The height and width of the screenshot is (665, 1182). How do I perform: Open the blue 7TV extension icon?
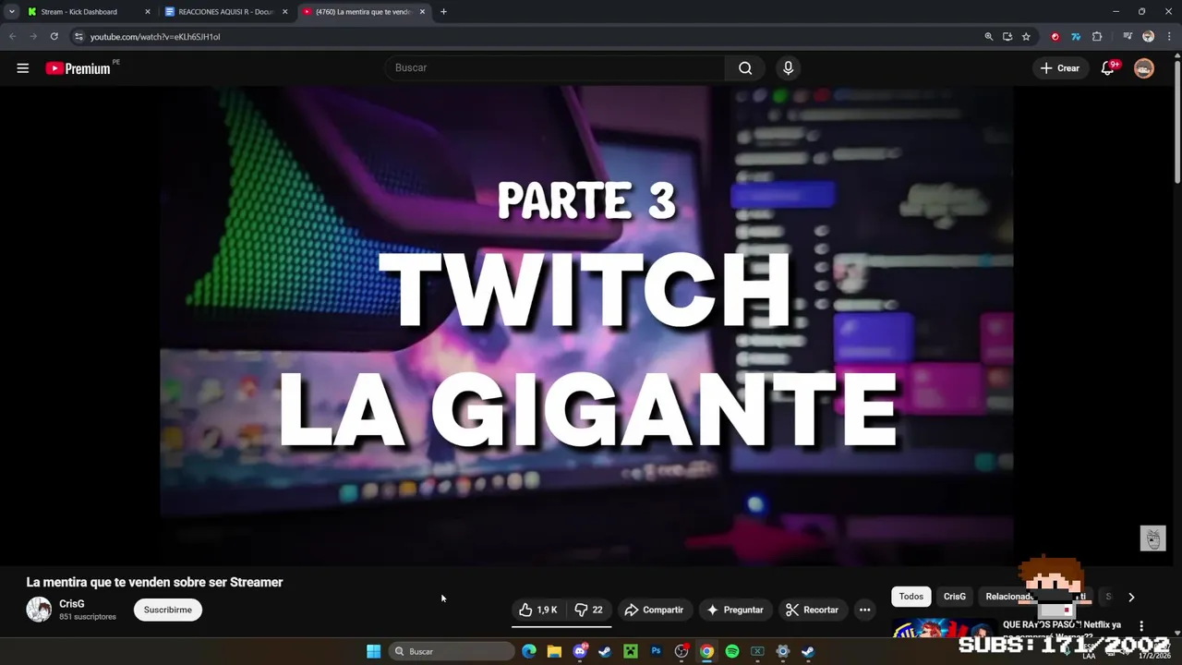point(1076,37)
